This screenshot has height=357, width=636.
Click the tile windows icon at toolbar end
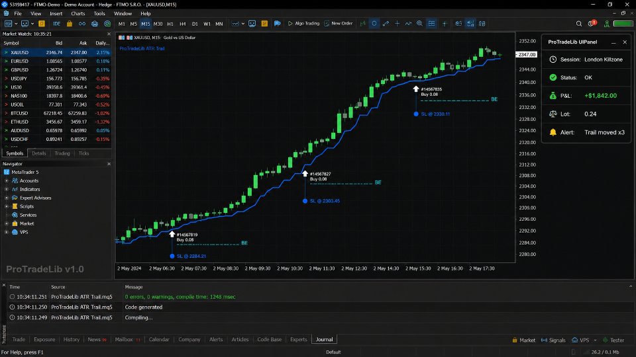point(482,24)
